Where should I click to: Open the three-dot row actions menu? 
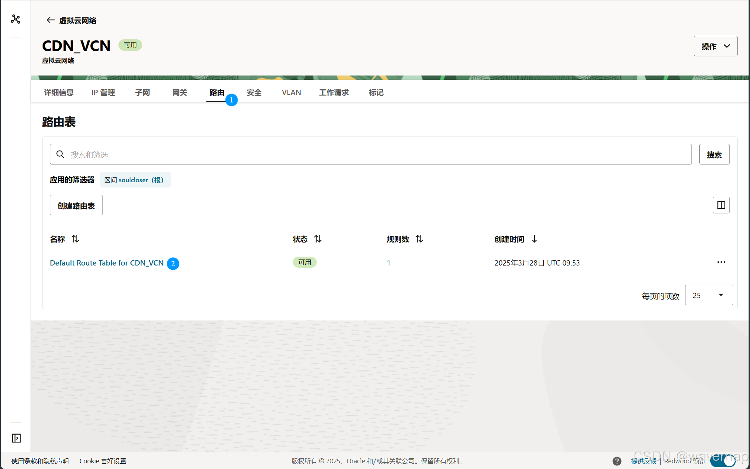[x=721, y=262]
